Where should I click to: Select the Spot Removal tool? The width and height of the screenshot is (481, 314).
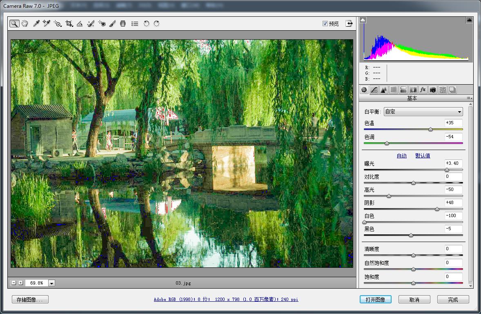pos(91,24)
